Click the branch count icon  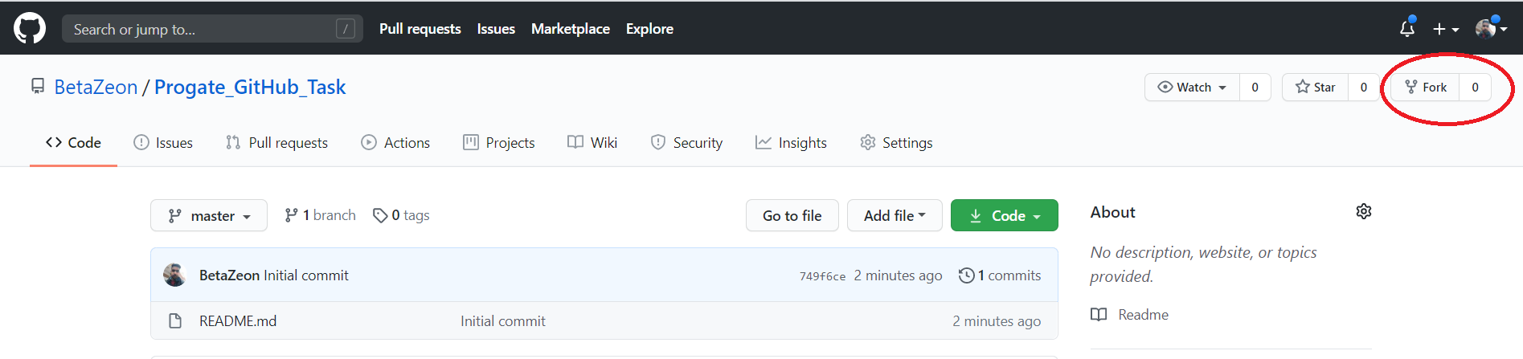[x=291, y=215]
